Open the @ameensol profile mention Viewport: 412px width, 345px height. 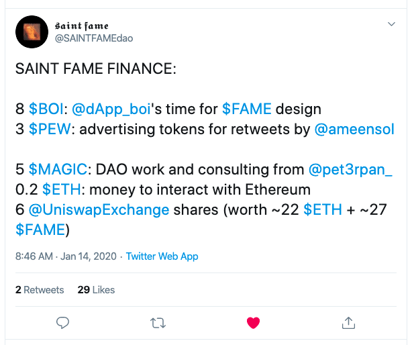(x=354, y=129)
